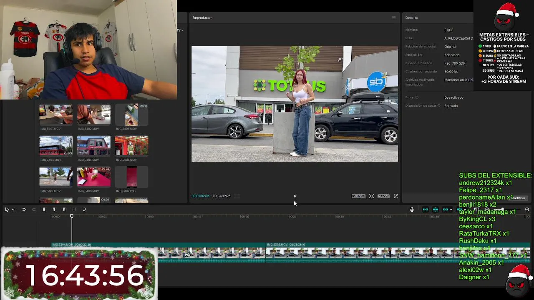This screenshot has width=534, height=300.
Task: Select the IMG_5403.MOV thumbnail
Action: (x=131, y=115)
